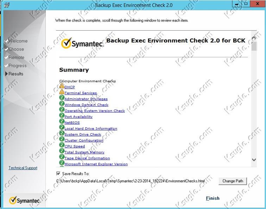Select the Choose step in the sidebar
This screenshot has height=209, width=266.
point(16,49)
